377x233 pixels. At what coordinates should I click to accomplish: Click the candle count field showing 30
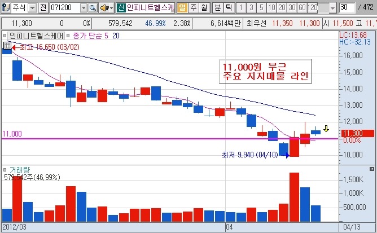[347, 8]
